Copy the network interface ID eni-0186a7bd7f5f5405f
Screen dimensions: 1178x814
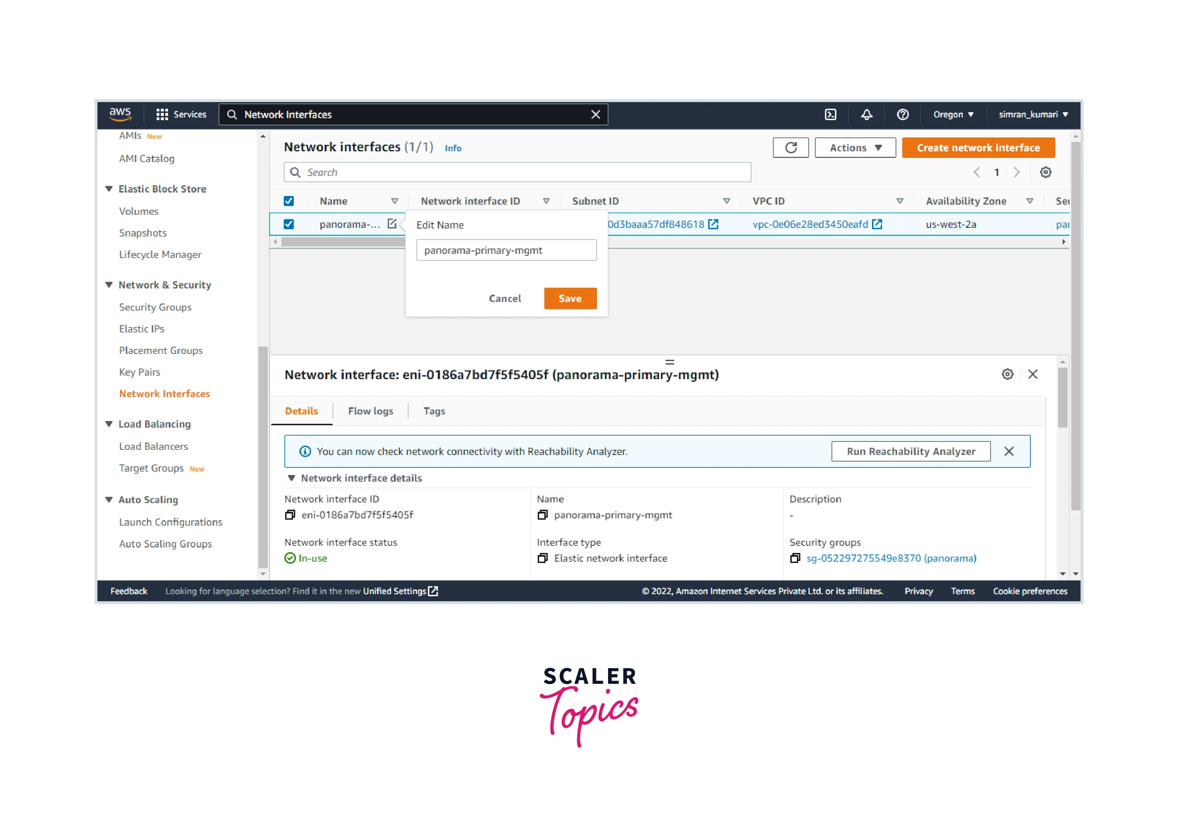coord(290,515)
